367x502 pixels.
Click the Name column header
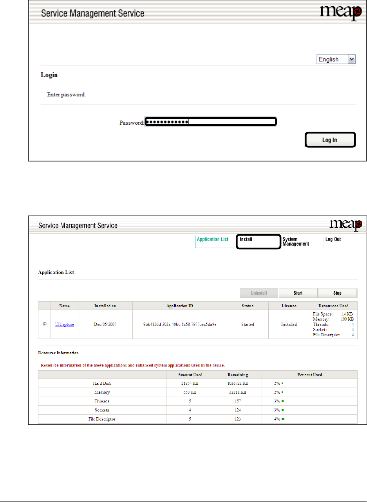[x=65, y=306]
